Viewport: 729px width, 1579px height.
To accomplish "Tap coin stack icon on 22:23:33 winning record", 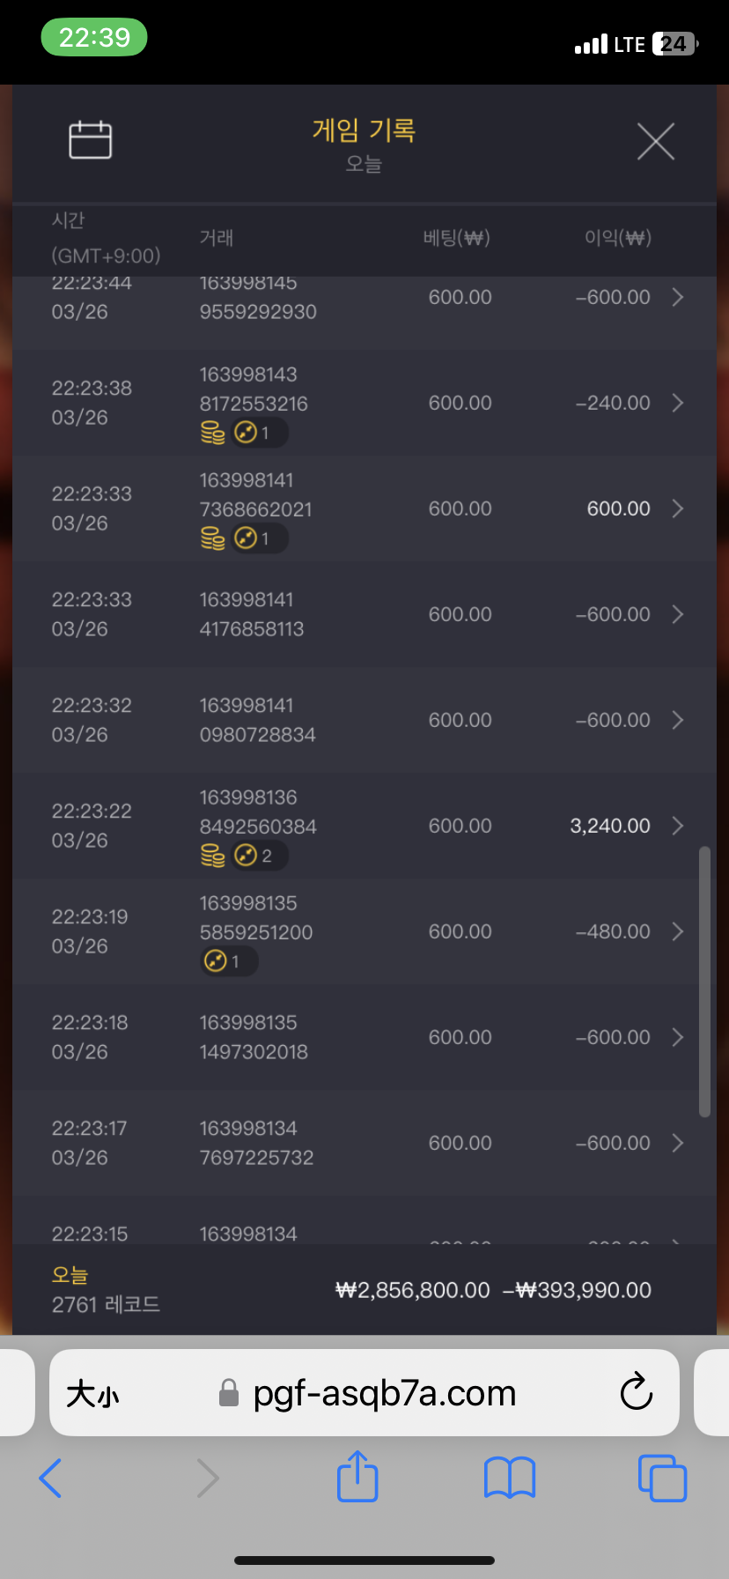I will [x=213, y=538].
